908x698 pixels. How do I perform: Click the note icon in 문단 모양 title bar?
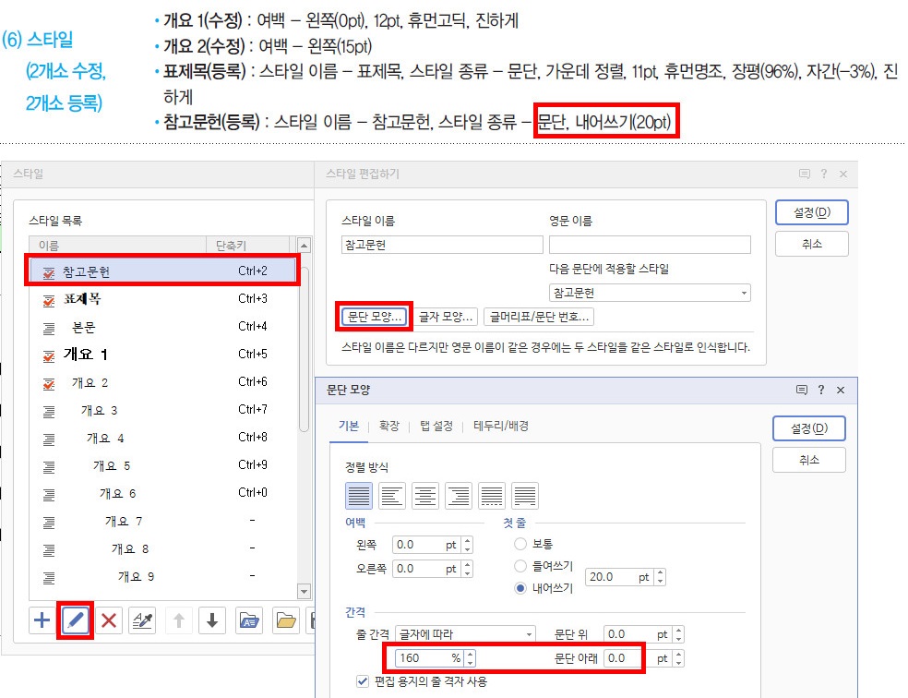[802, 390]
